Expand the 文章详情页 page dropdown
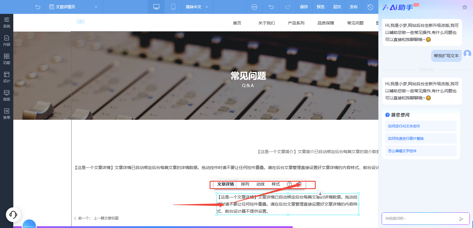473x228 pixels. click(74, 7)
